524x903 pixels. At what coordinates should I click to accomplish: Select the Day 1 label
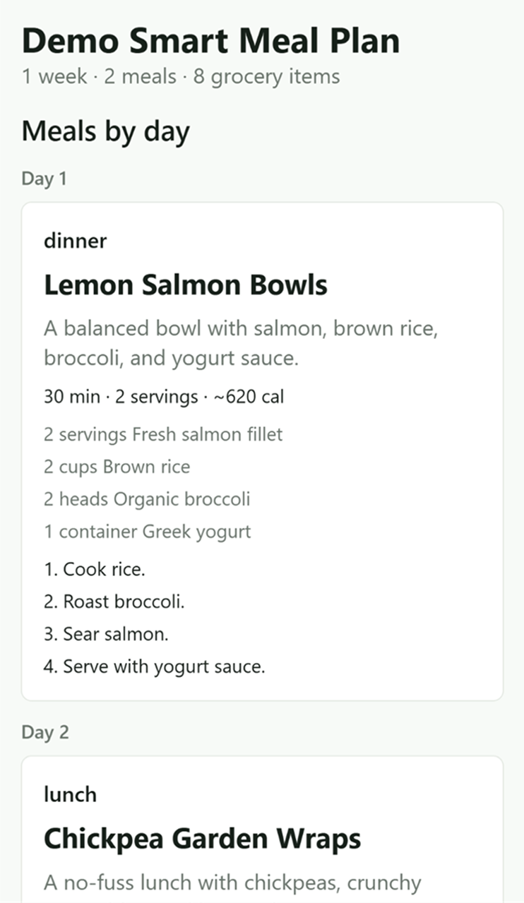44,179
